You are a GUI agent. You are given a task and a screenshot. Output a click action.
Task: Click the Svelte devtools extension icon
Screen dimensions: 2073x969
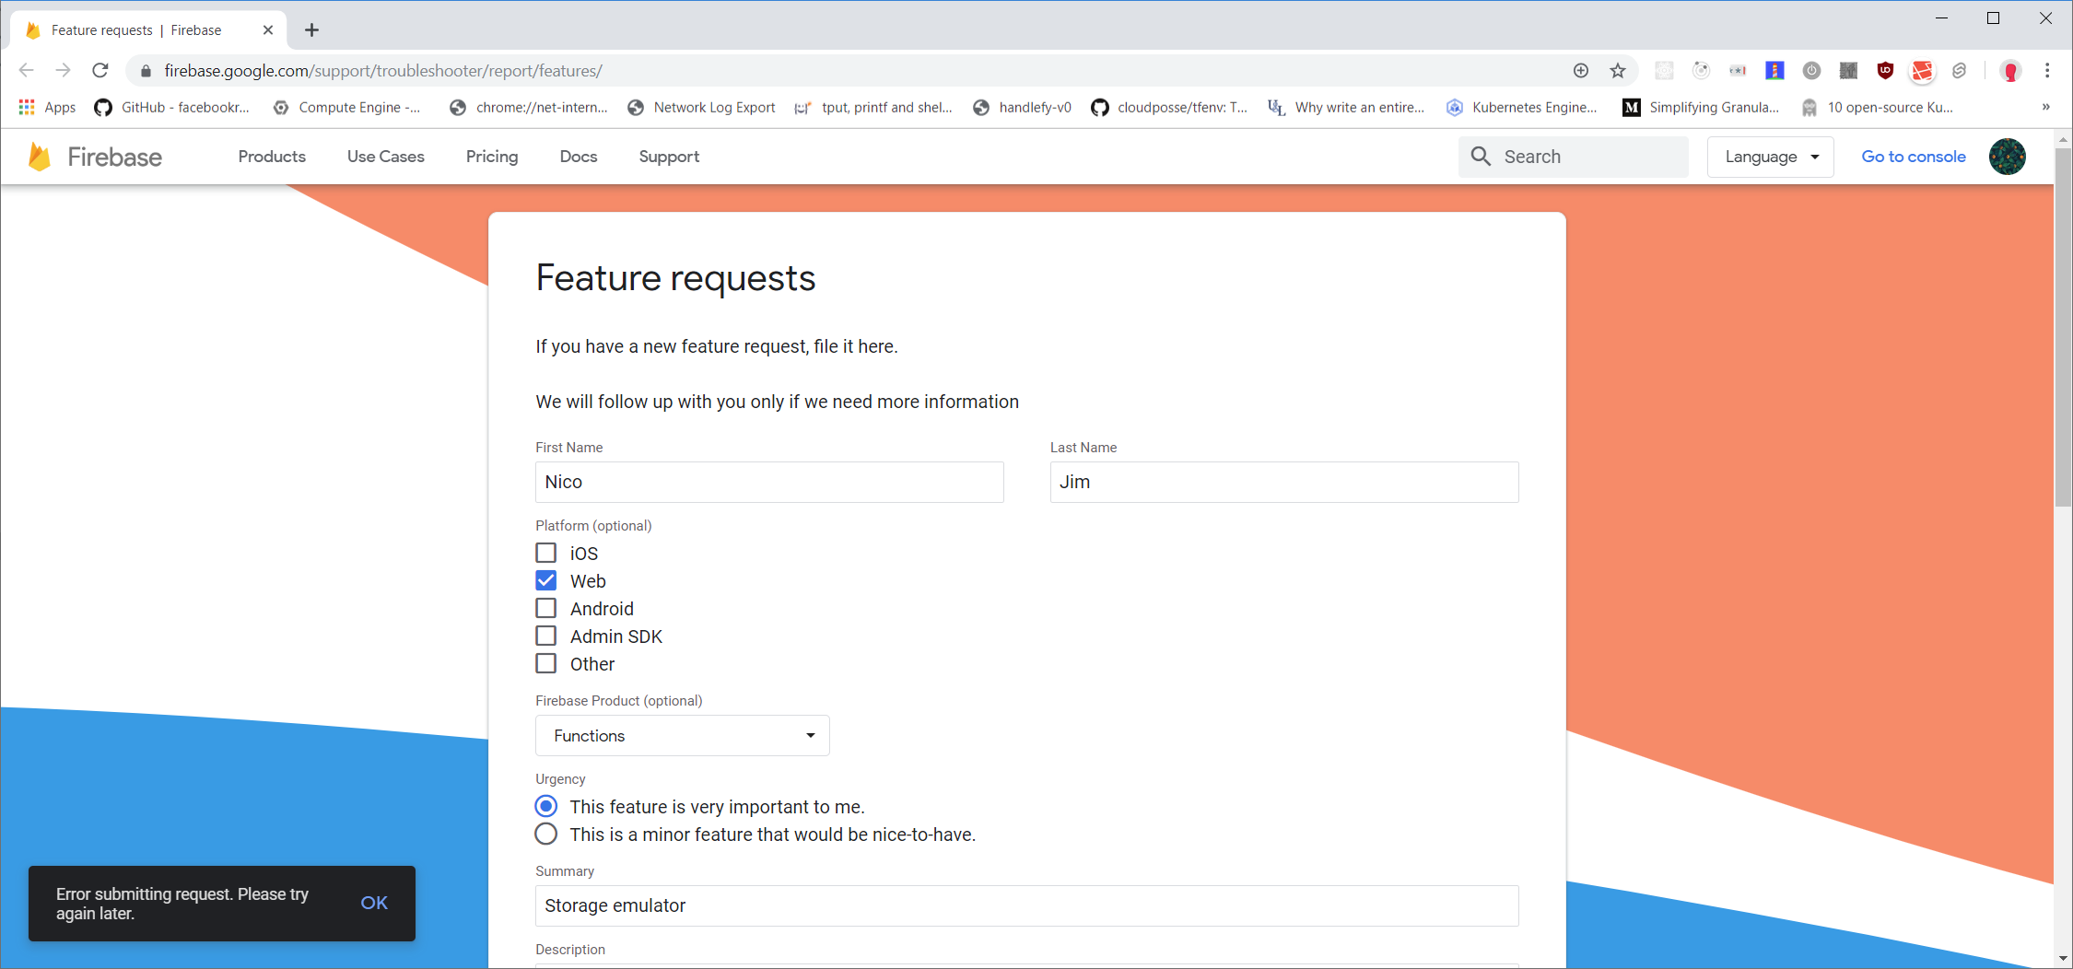(1960, 71)
